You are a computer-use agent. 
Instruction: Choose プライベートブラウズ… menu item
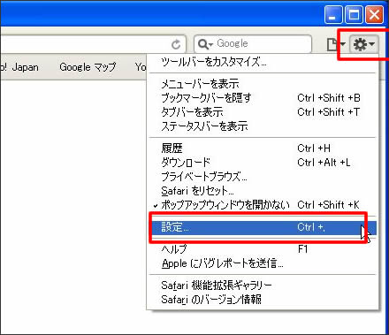click(263, 177)
